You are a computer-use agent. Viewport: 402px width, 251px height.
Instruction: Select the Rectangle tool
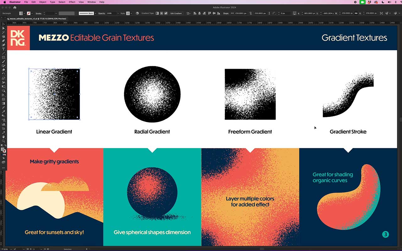coord(4,57)
